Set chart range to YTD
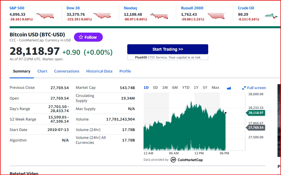This screenshot has width=281, height=175. 186,88
